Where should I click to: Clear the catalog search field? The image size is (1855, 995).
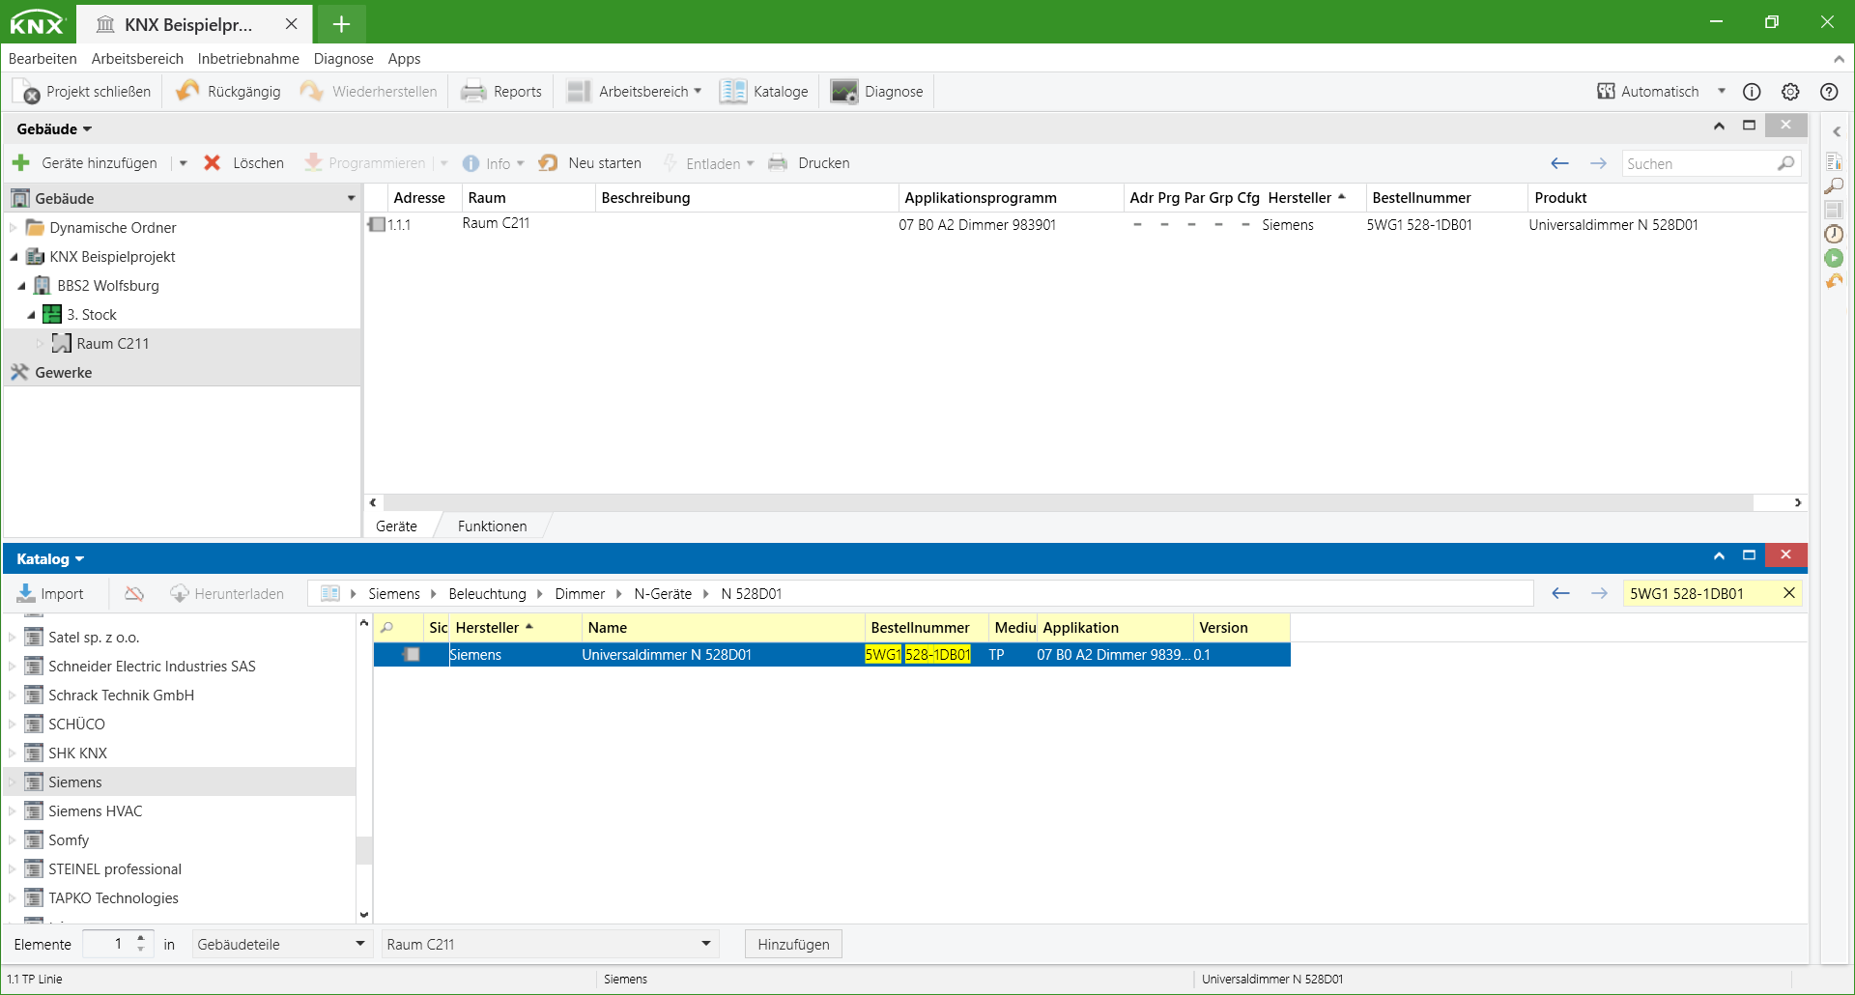(x=1788, y=593)
